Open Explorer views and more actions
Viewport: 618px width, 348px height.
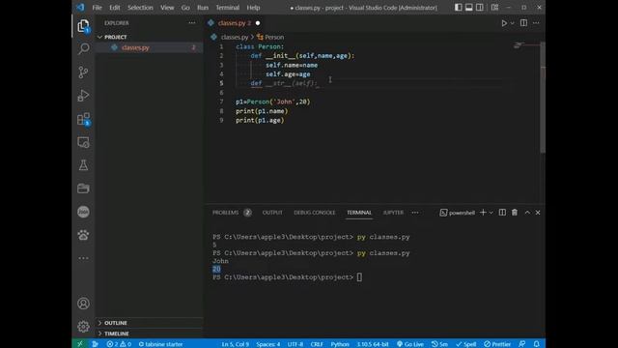tap(192, 23)
